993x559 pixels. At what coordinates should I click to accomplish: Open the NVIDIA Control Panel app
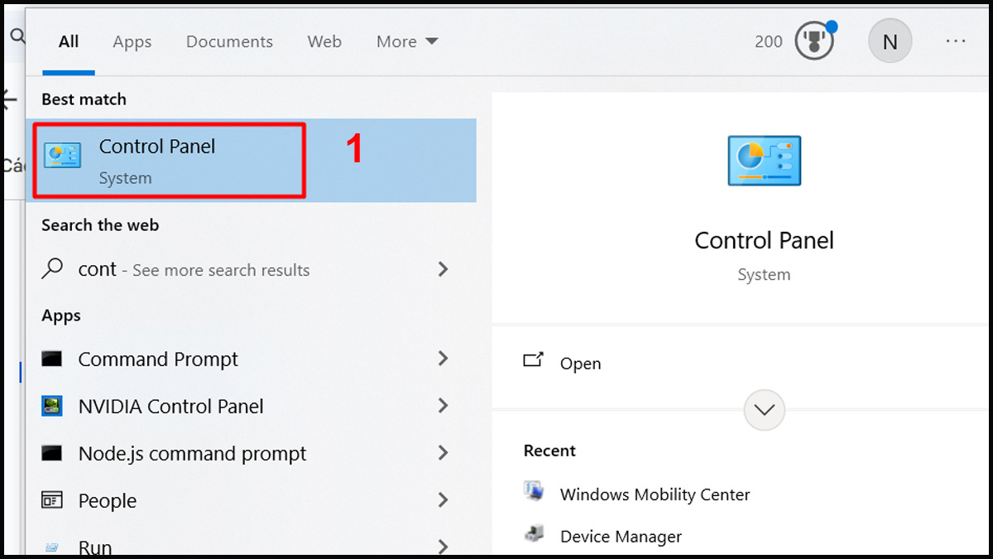(170, 406)
